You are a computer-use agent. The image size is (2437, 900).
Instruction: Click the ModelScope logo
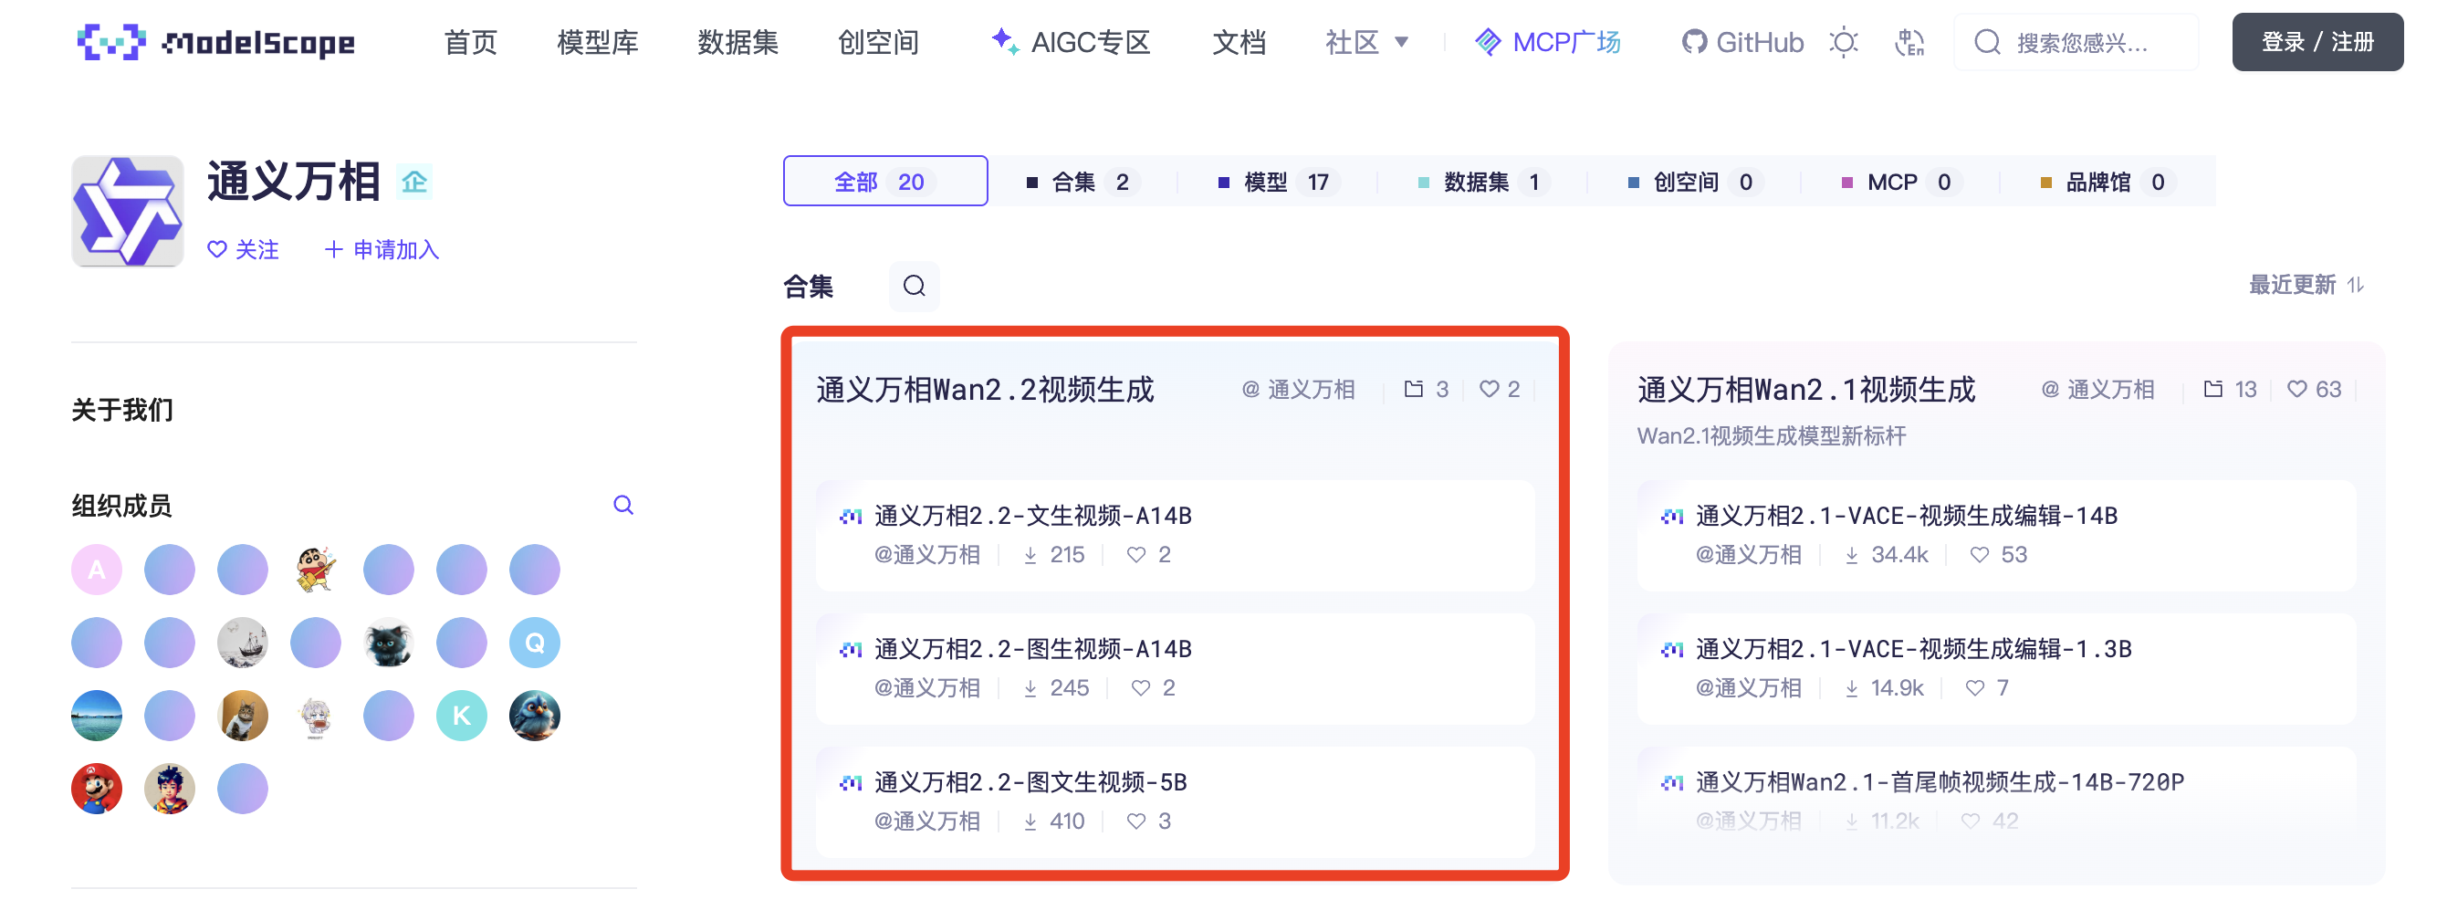pyautogui.click(x=215, y=42)
